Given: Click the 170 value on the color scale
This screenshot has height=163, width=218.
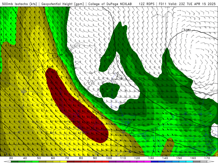Looking at the screenshot, I should (x=207, y=158).
